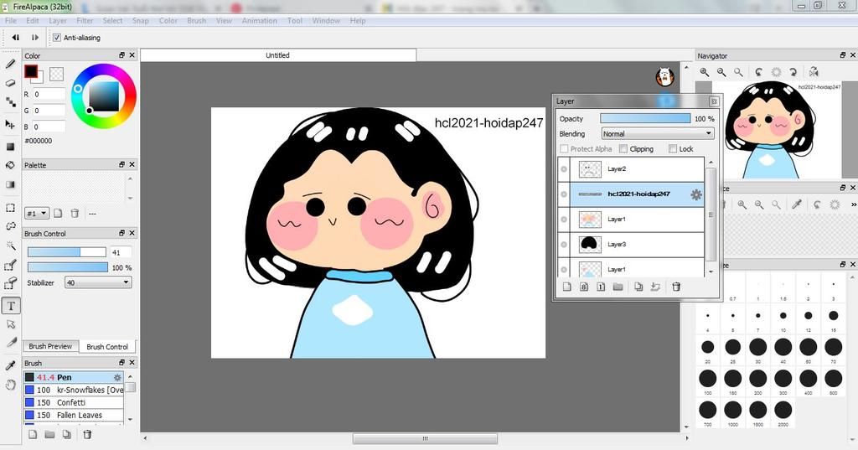
Task: Select transparent color swatch in Color panel
Action: pyautogui.click(x=56, y=74)
